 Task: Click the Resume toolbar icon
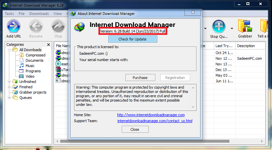click(x=36, y=26)
